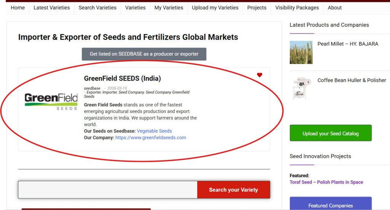Click the About menu item
This screenshot has width=390, height=210.
tap(335, 8)
